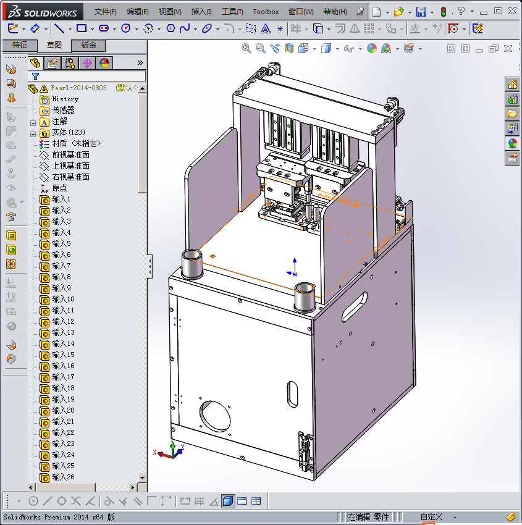Viewport: 522px width, 525px height.
Task: Select the Sketch tool icon
Action: pos(13,28)
